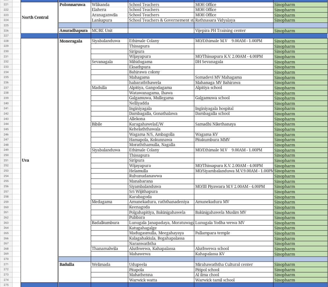Click the habaraththawela cell

click(x=161, y=82)
